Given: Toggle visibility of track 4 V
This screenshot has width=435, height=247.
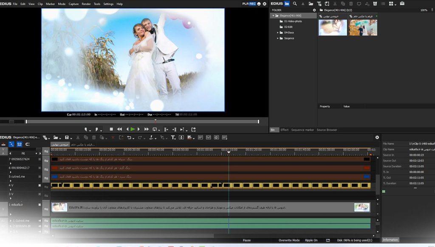Looking at the screenshot, I should (x=40, y=185).
